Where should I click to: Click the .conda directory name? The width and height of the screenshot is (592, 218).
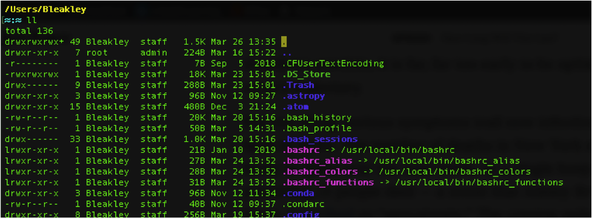pos(298,193)
